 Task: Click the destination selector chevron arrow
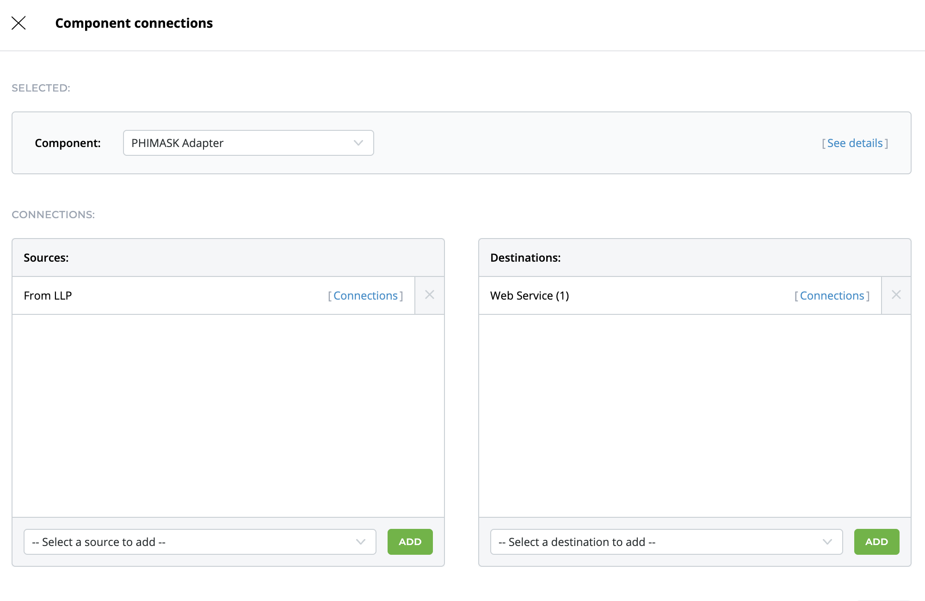[x=827, y=542]
